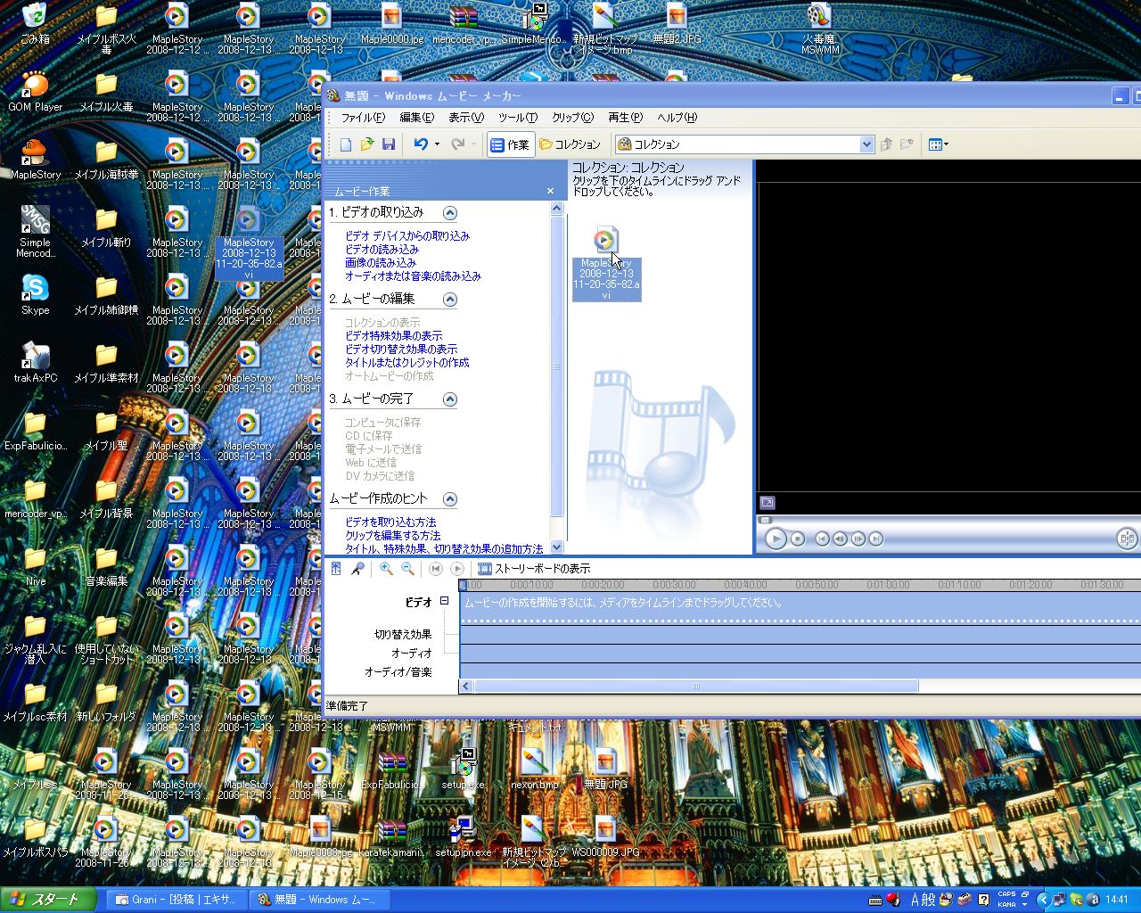
Task: Play the timeline from the timeline toolbar
Action: coord(457,569)
